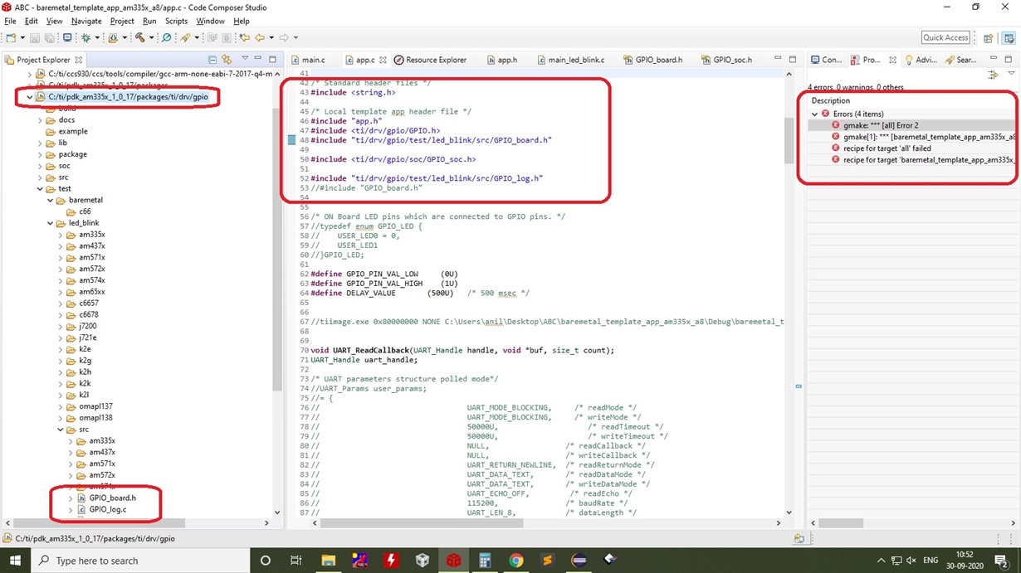This screenshot has width=1021, height=573.
Task: Click the Back navigation arrow icon
Action: (259, 37)
